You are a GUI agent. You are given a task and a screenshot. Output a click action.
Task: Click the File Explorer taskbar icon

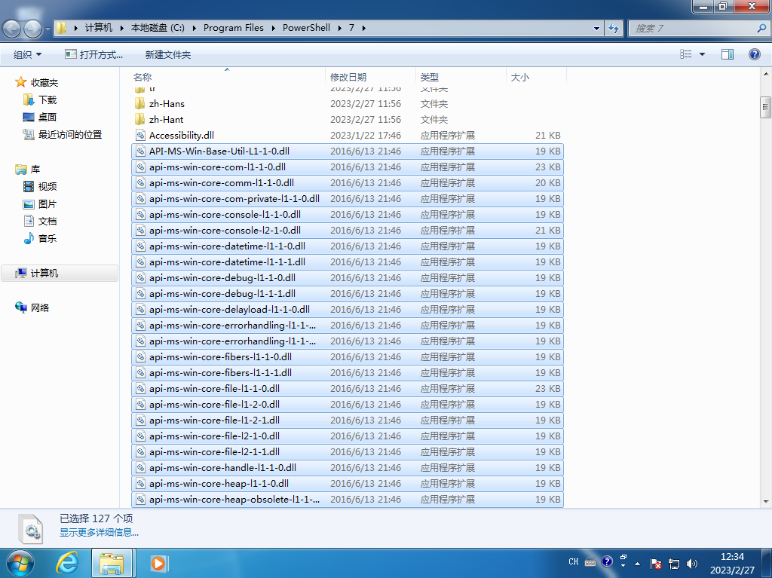pos(112,563)
